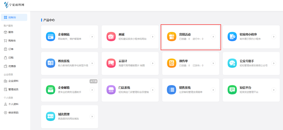Click the 购物车 cart icon
283x130 pixels.
6,41
